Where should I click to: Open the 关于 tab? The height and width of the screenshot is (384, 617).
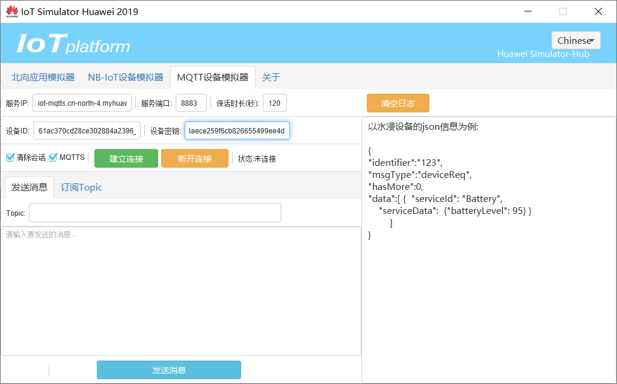pyautogui.click(x=271, y=77)
